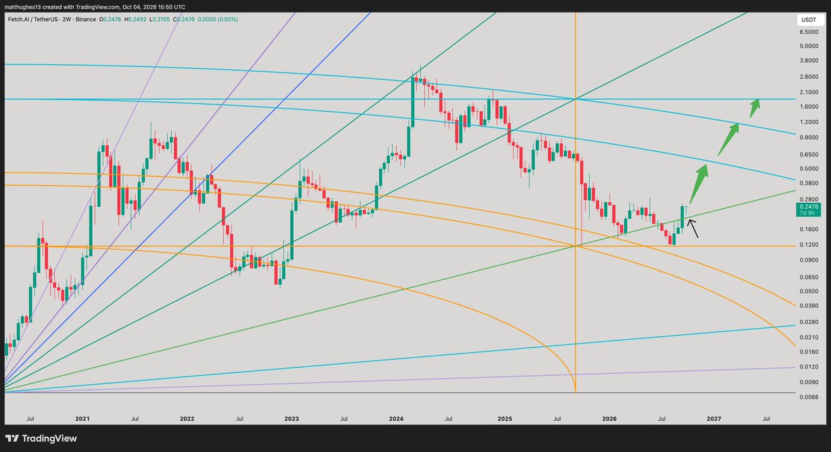
Task: Click the 0.0210 price axis label
Action: [x=809, y=337]
